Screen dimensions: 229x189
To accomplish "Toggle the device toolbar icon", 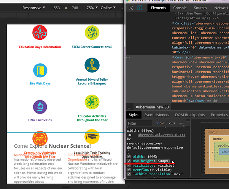I will [x=140, y=8].
